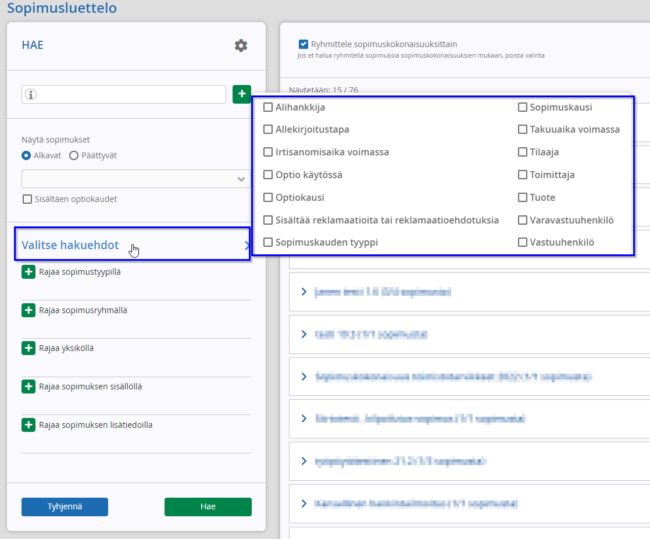
Task: Open search settings gear icon
Action: click(241, 45)
